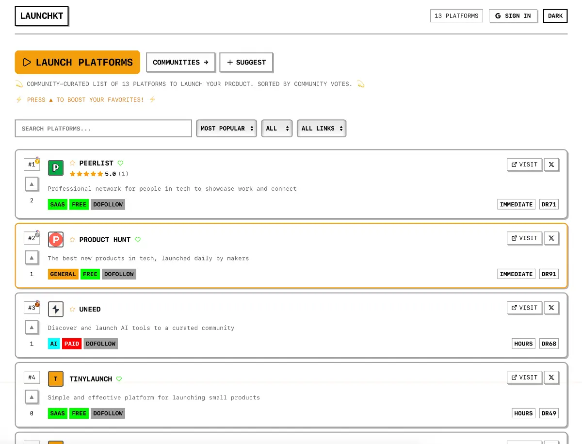Click the Uneed lightning bolt logo
This screenshot has height=444, width=582.
[x=56, y=309]
